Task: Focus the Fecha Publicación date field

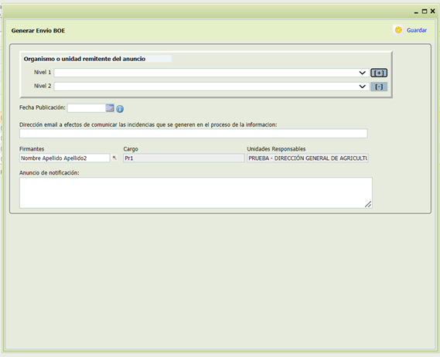Action: click(87, 108)
